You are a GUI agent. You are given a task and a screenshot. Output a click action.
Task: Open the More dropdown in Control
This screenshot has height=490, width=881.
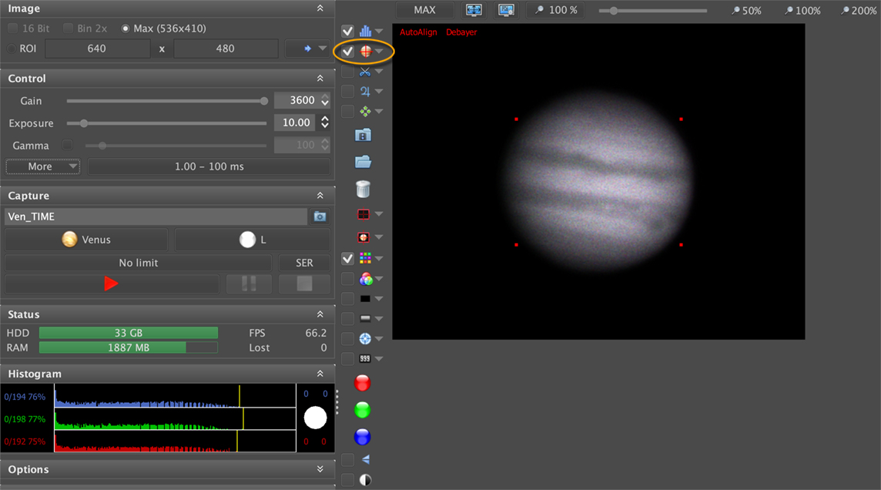(43, 166)
